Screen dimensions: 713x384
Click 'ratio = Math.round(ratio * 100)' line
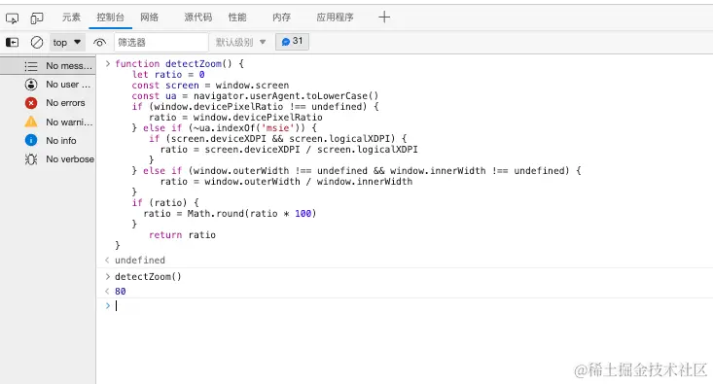tap(230, 214)
